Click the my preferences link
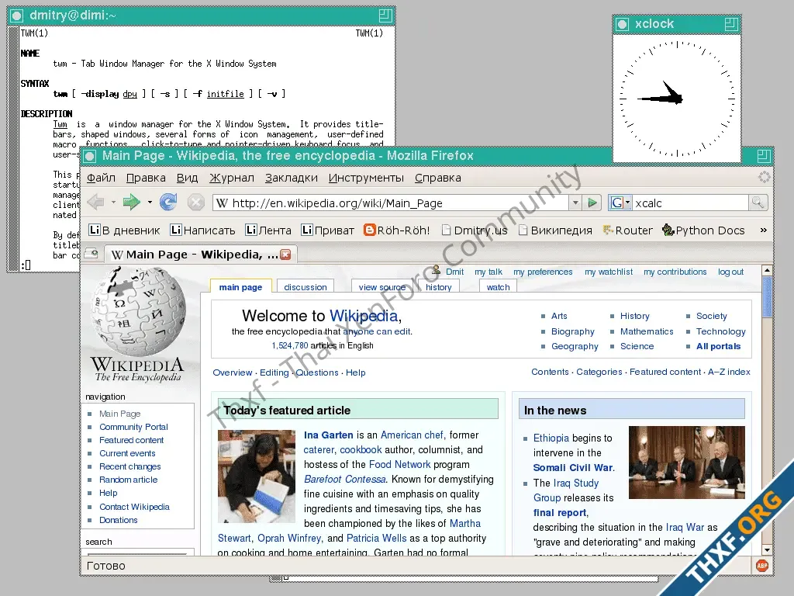 543,272
